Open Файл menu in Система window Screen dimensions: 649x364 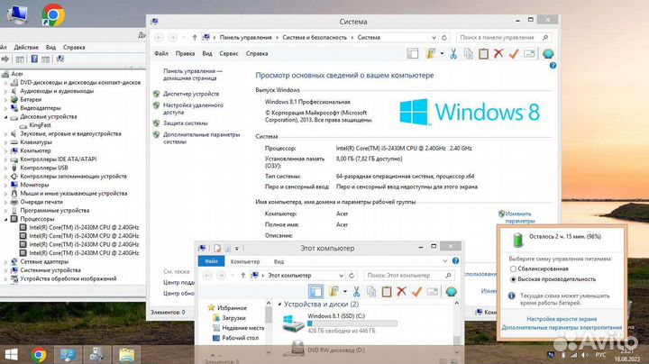(x=161, y=54)
